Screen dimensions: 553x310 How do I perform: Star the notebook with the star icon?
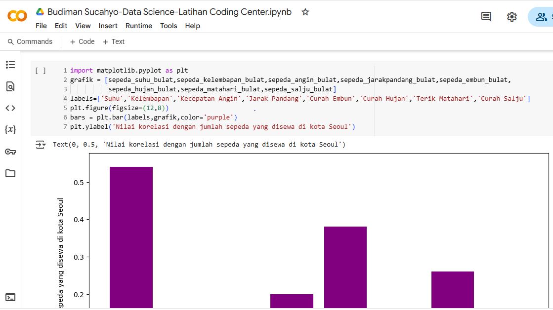(305, 12)
